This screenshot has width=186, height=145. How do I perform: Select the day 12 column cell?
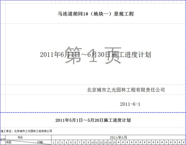[x=101, y=142]
